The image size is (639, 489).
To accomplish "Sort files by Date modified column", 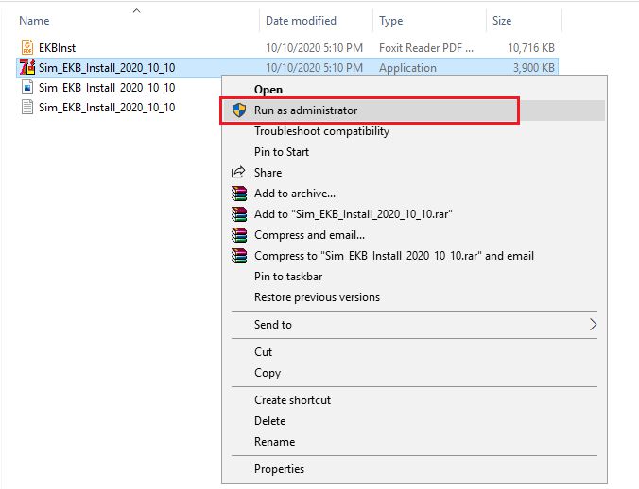I will pyautogui.click(x=302, y=20).
